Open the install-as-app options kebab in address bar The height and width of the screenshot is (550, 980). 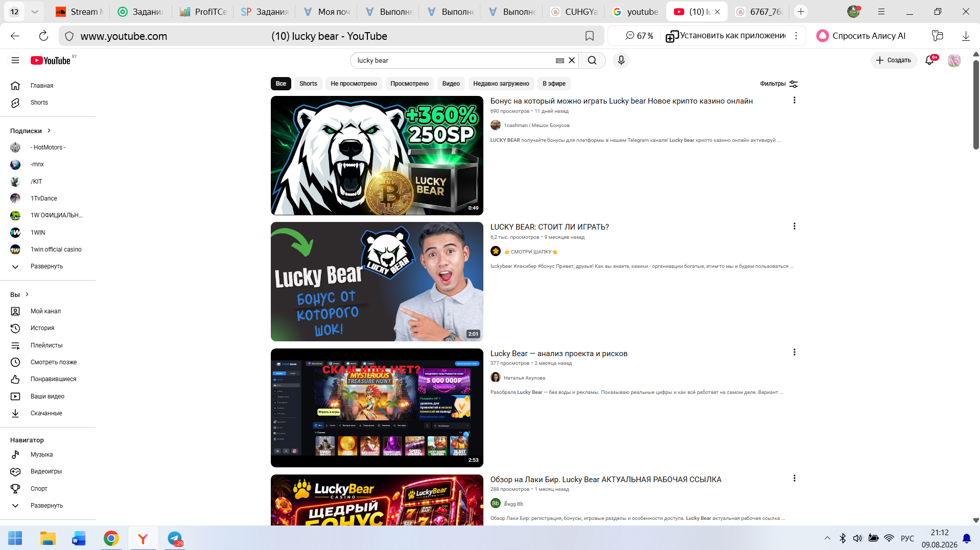796,36
